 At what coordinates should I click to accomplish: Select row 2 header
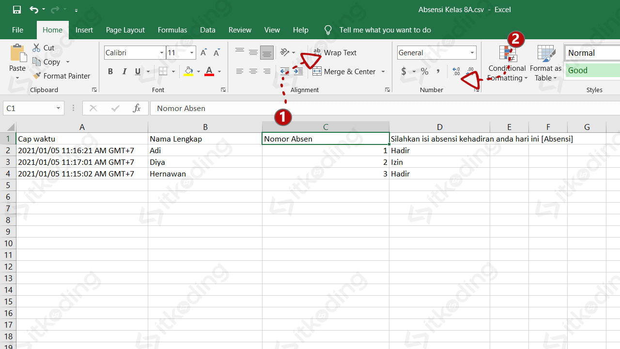pos(8,150)
